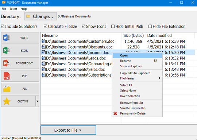The image size is (197, 140).
Task: Enable Hide Initial Path checkbox
Action: 113,27
